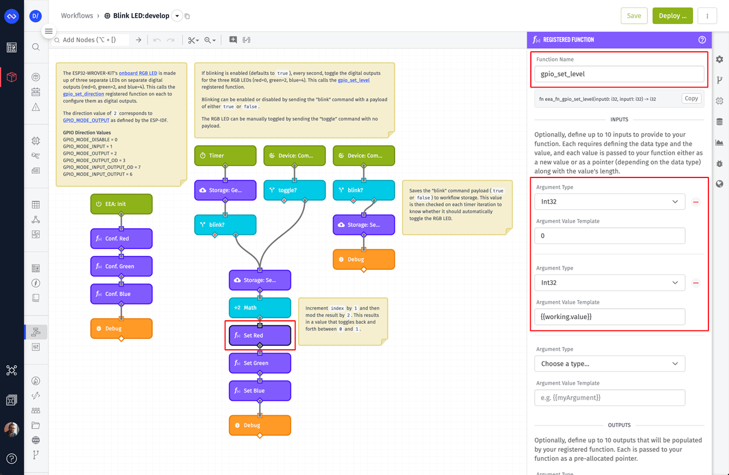This screenshot has height=475, width=729.
Task: Select the Timer trigger node
Action: coord(226,155)
